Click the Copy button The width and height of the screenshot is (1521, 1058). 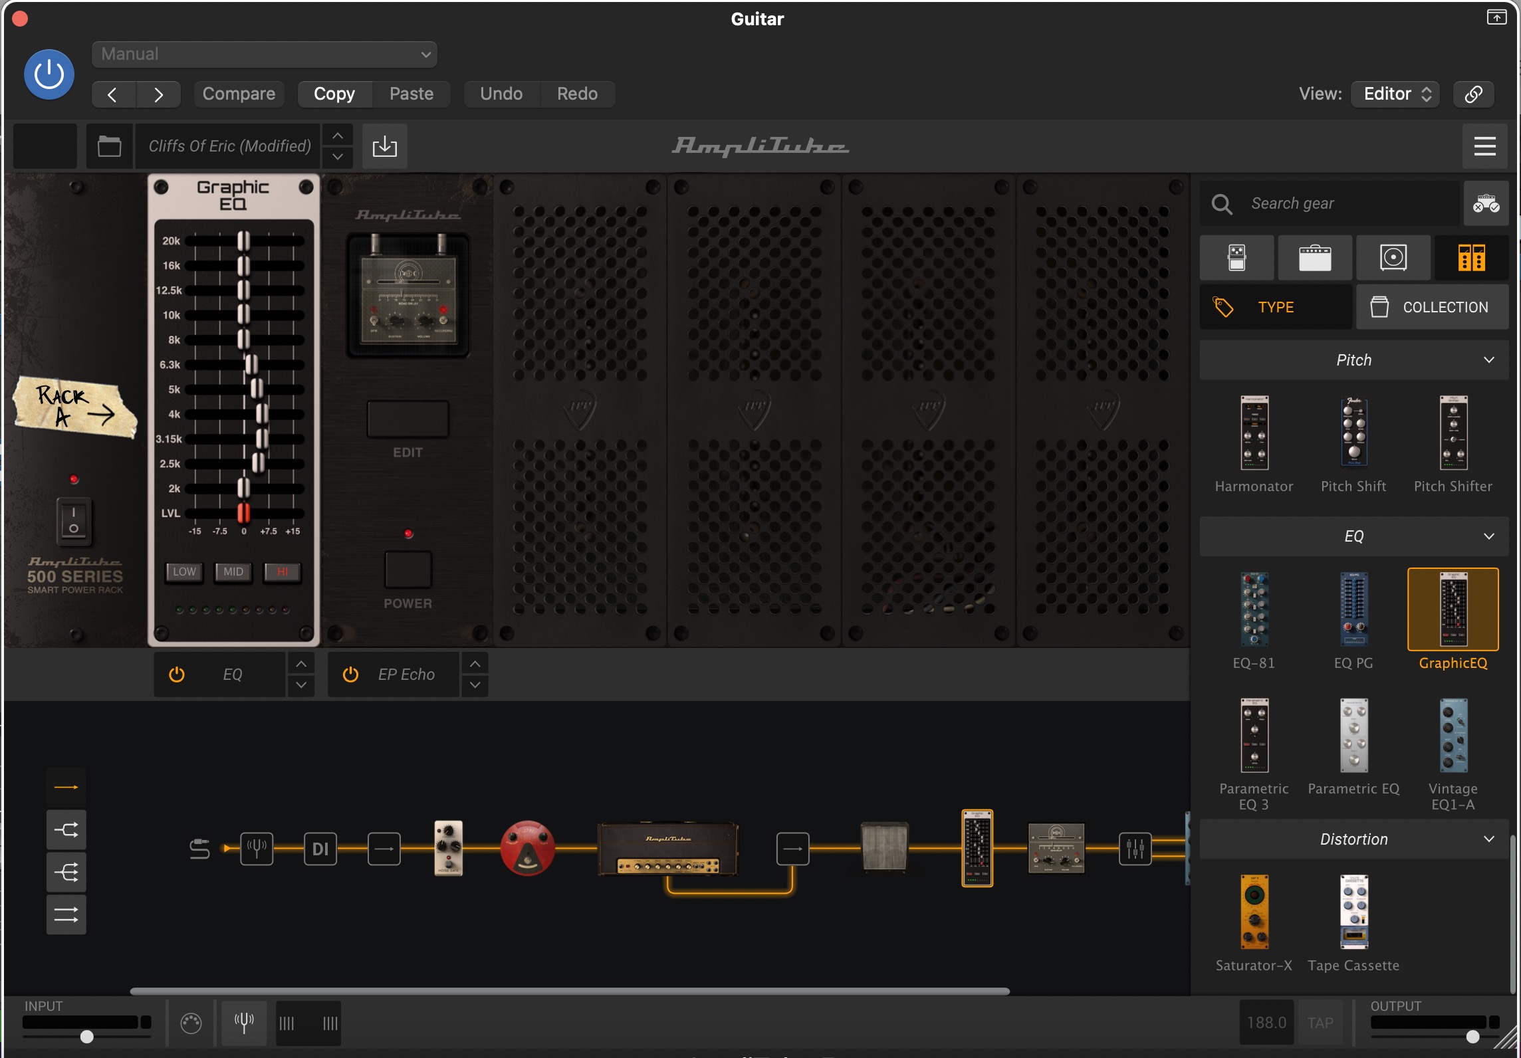[334, 94]
